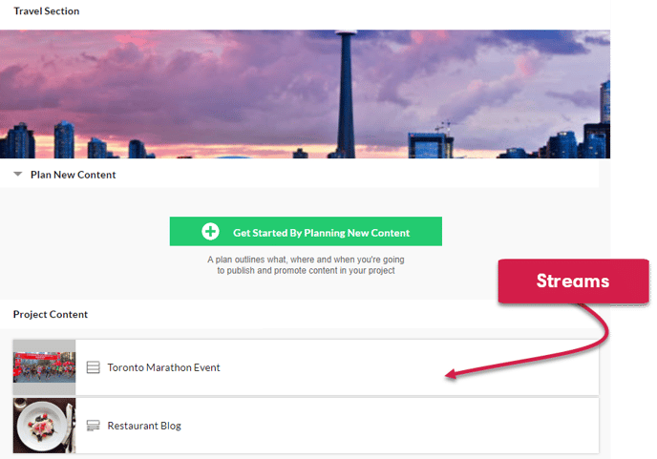Collapse the Plan New Content section triangle
Image resolution: width=657 pixels, height=459 pixels.
18,175
